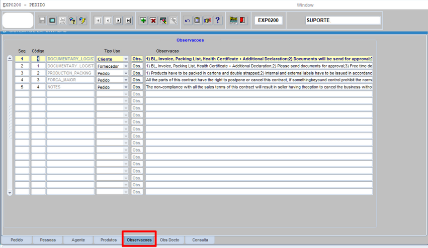Go to the first record
Screen dimensions: 428x248
[x=98, y=21]
